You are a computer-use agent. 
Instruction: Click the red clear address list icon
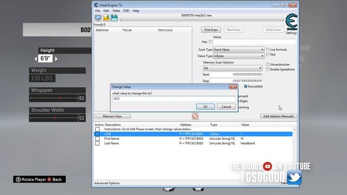click(x=195, y=116)
